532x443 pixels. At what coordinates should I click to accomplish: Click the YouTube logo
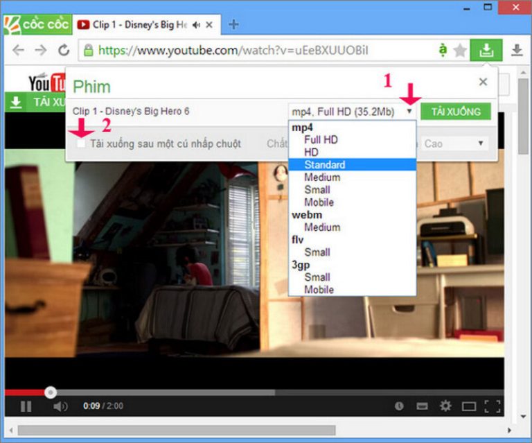(x=47, y=82)
